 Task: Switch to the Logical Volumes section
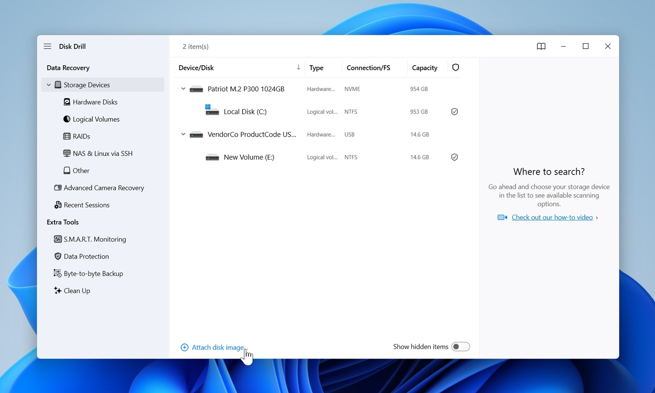[x=96, y=119]
